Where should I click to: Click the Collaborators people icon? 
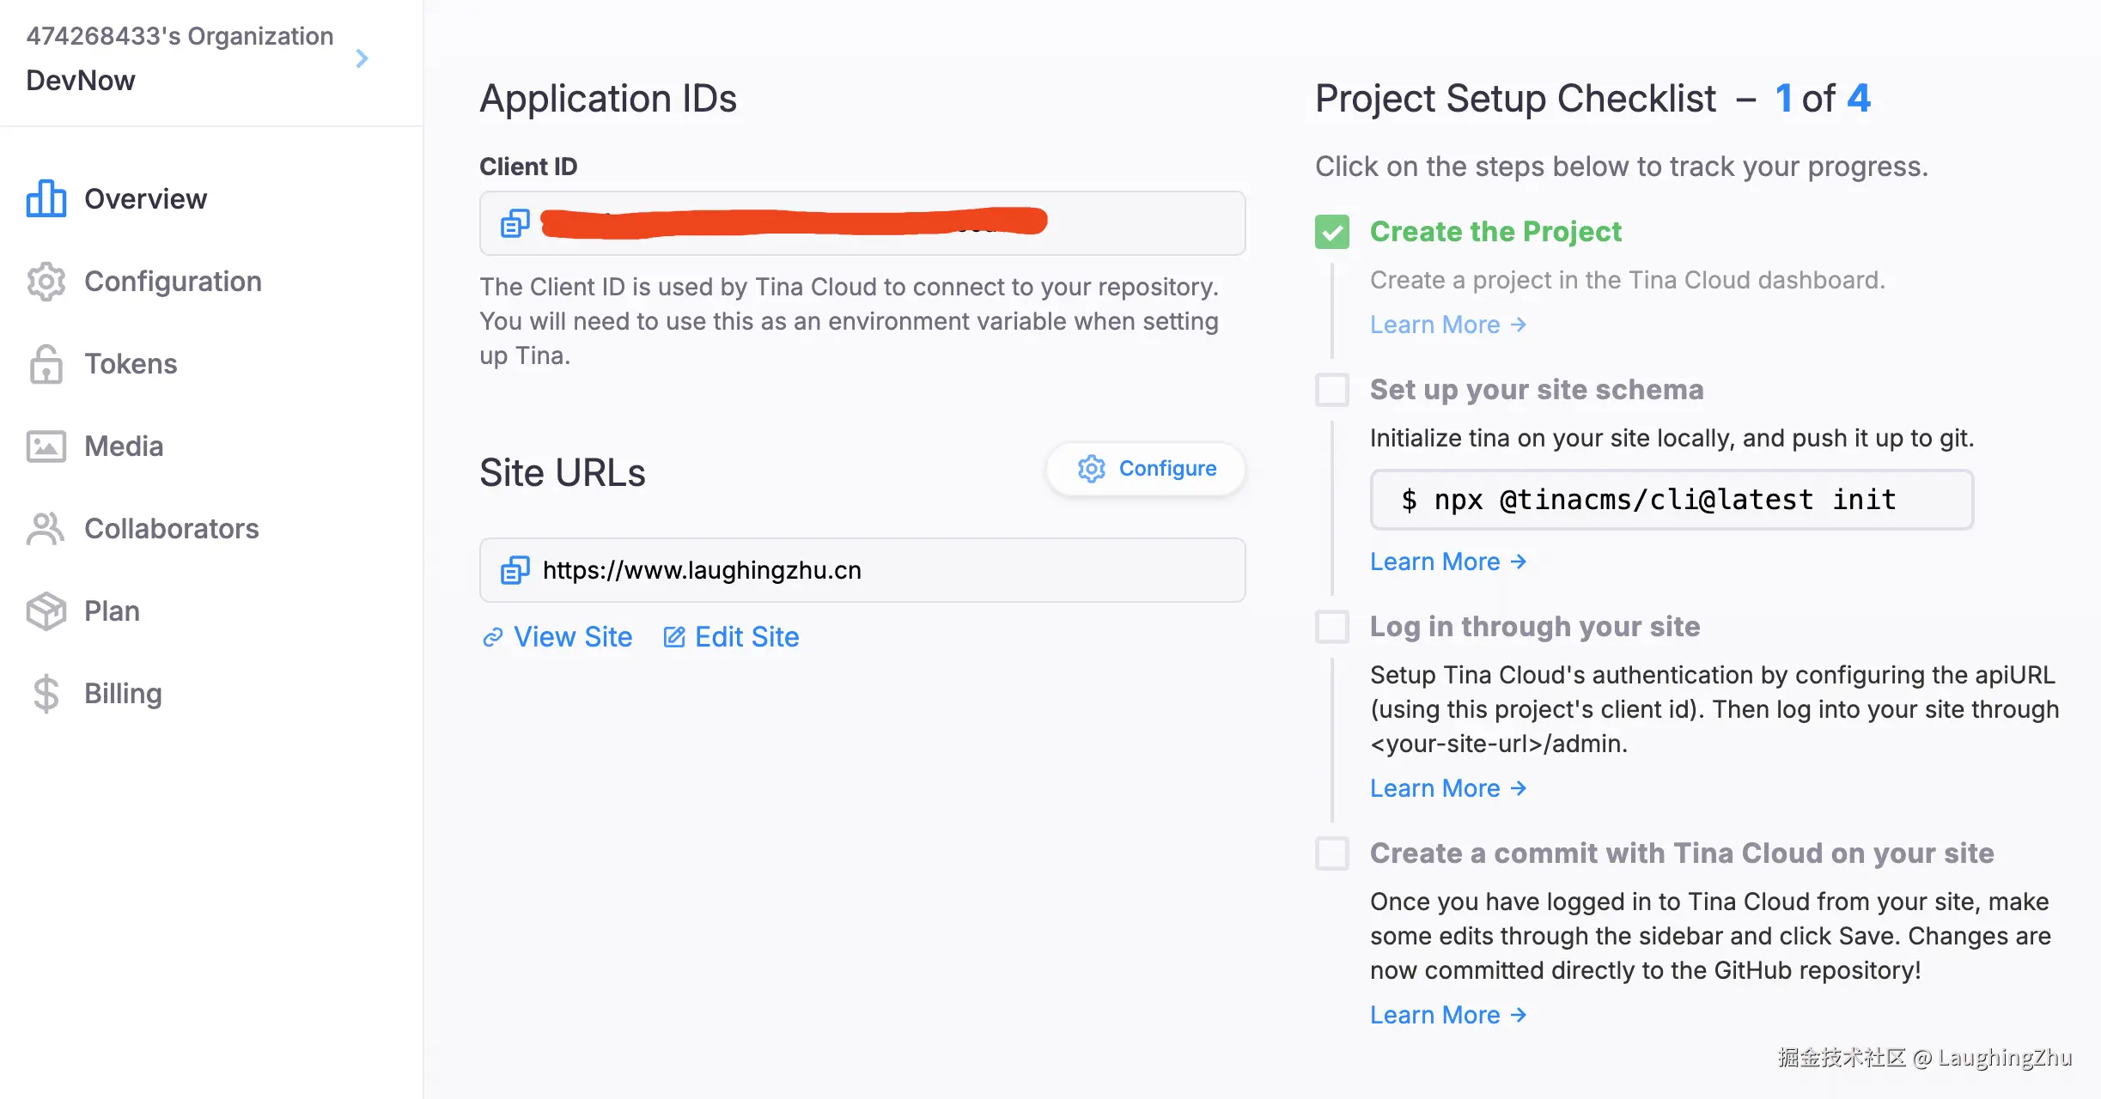tap(46, 529)
